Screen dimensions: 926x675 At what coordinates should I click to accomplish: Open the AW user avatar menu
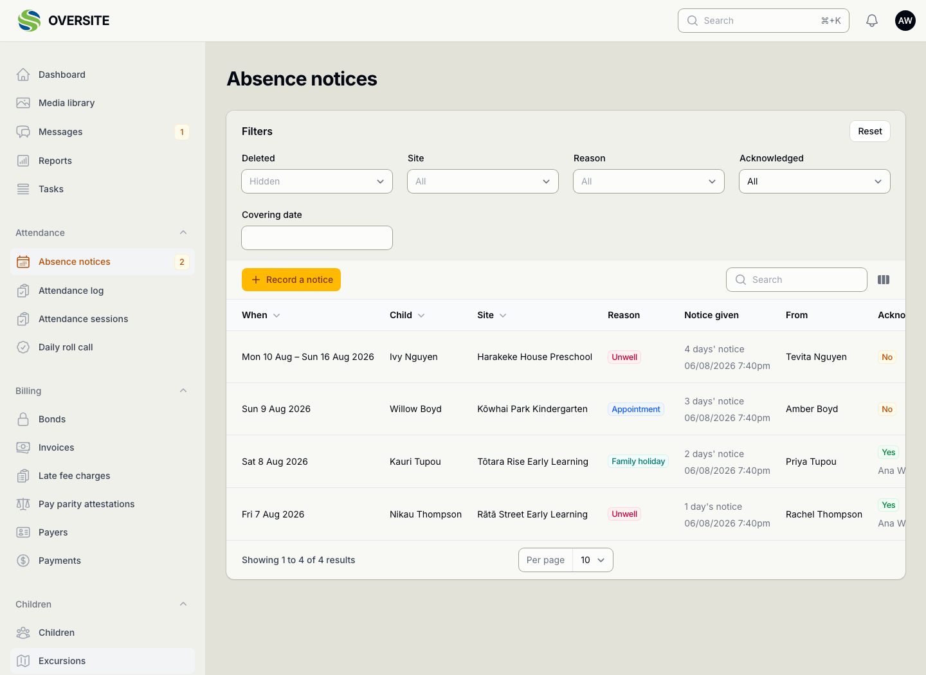pos(905,21)
